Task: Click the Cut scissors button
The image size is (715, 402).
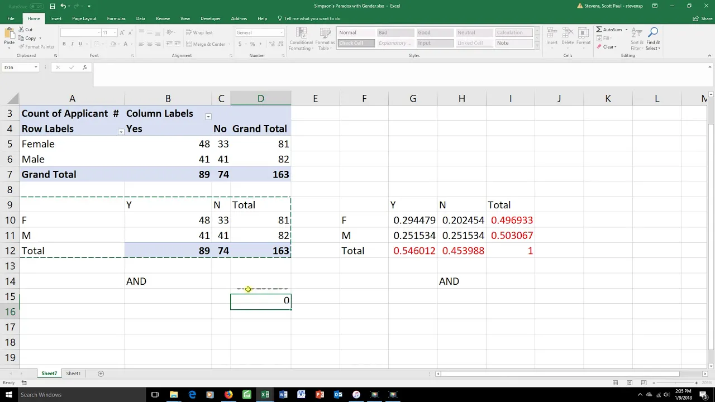Action: (x=26, y=30)
